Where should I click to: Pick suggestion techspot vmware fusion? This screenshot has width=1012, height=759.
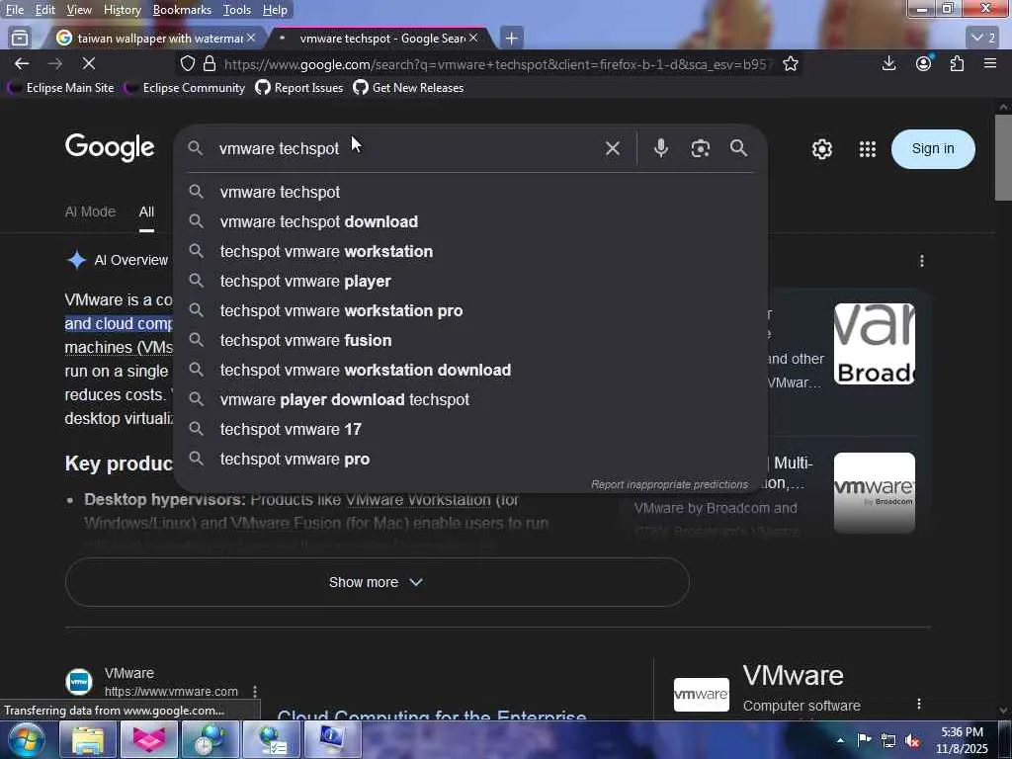click(x=471, y=341)
